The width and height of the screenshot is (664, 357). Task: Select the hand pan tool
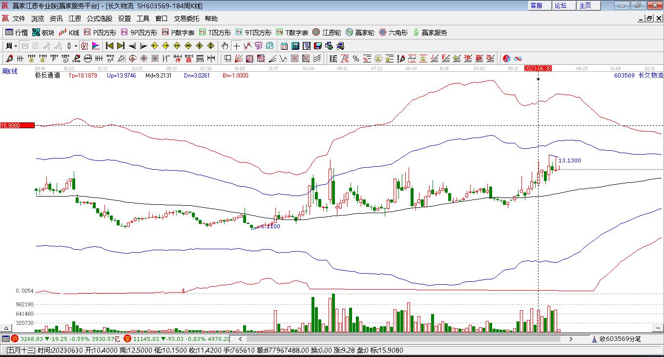pyautogui.click(x=225, y=46)
